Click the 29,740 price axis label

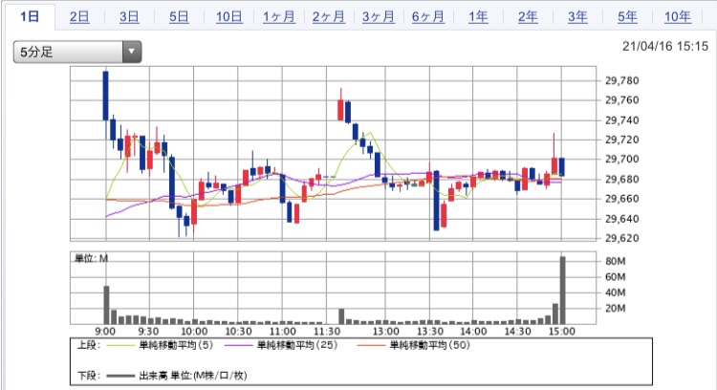pos(622,120)
